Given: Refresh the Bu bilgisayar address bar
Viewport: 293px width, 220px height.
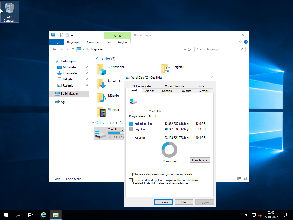Looking at the screenshot, I should (x=189, y=49).
